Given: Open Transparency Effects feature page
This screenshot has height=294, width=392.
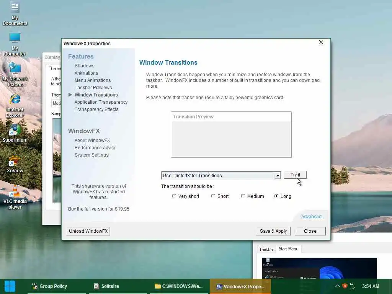Looking at the screenshot, I should 96,109.
